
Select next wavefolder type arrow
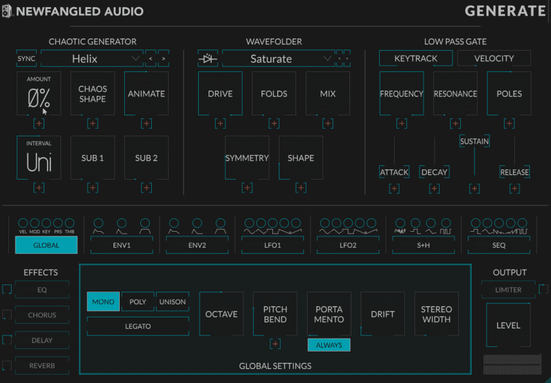point(347,59)
